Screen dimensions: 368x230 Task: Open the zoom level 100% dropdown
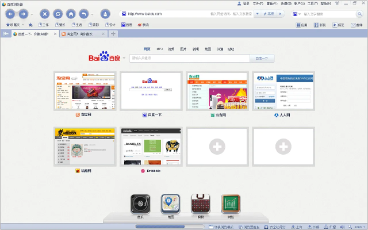pos(358,227)
